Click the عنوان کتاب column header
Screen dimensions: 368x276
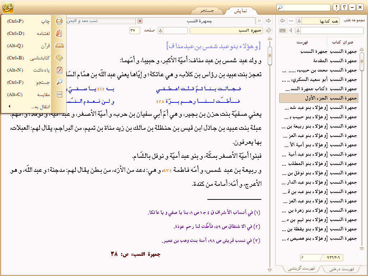(x=342, y=42)
